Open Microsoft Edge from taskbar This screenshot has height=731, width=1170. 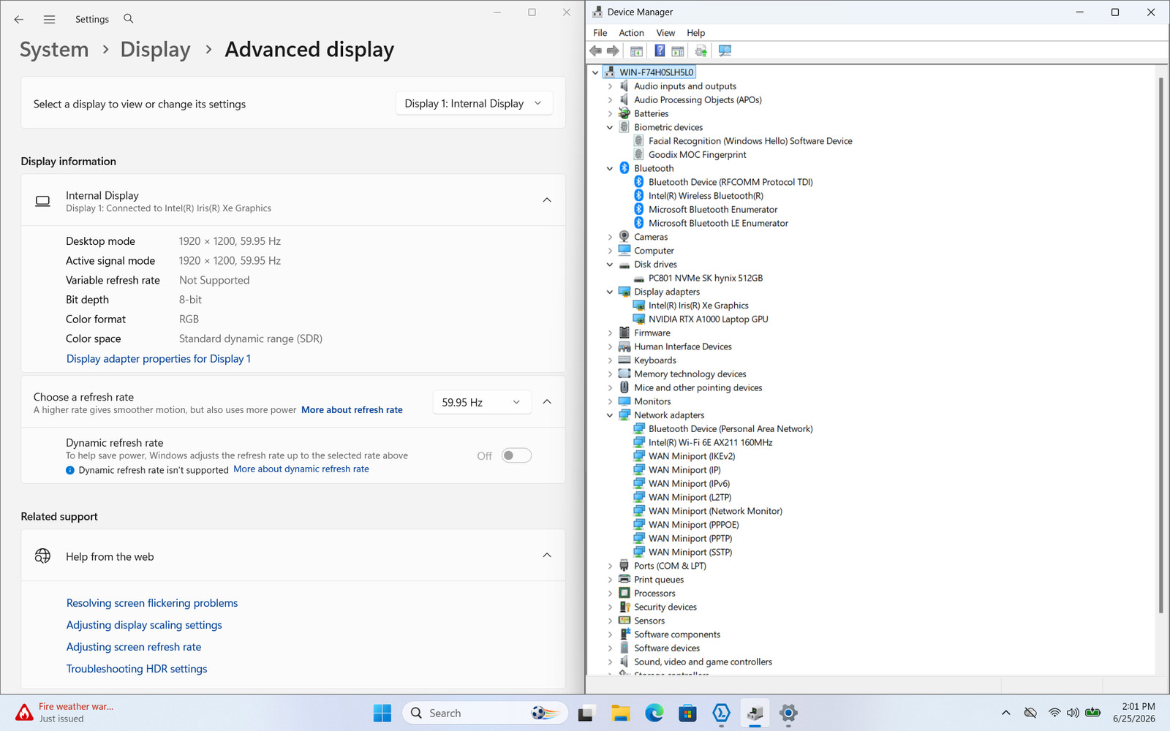pyautogui.click(x=654, y=713)
